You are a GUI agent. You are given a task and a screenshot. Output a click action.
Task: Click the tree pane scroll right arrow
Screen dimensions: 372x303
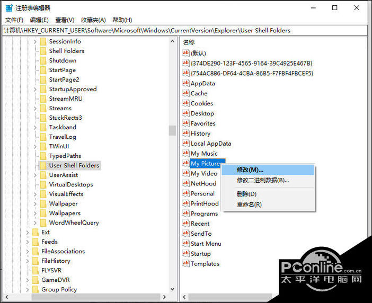coord(164,297)
